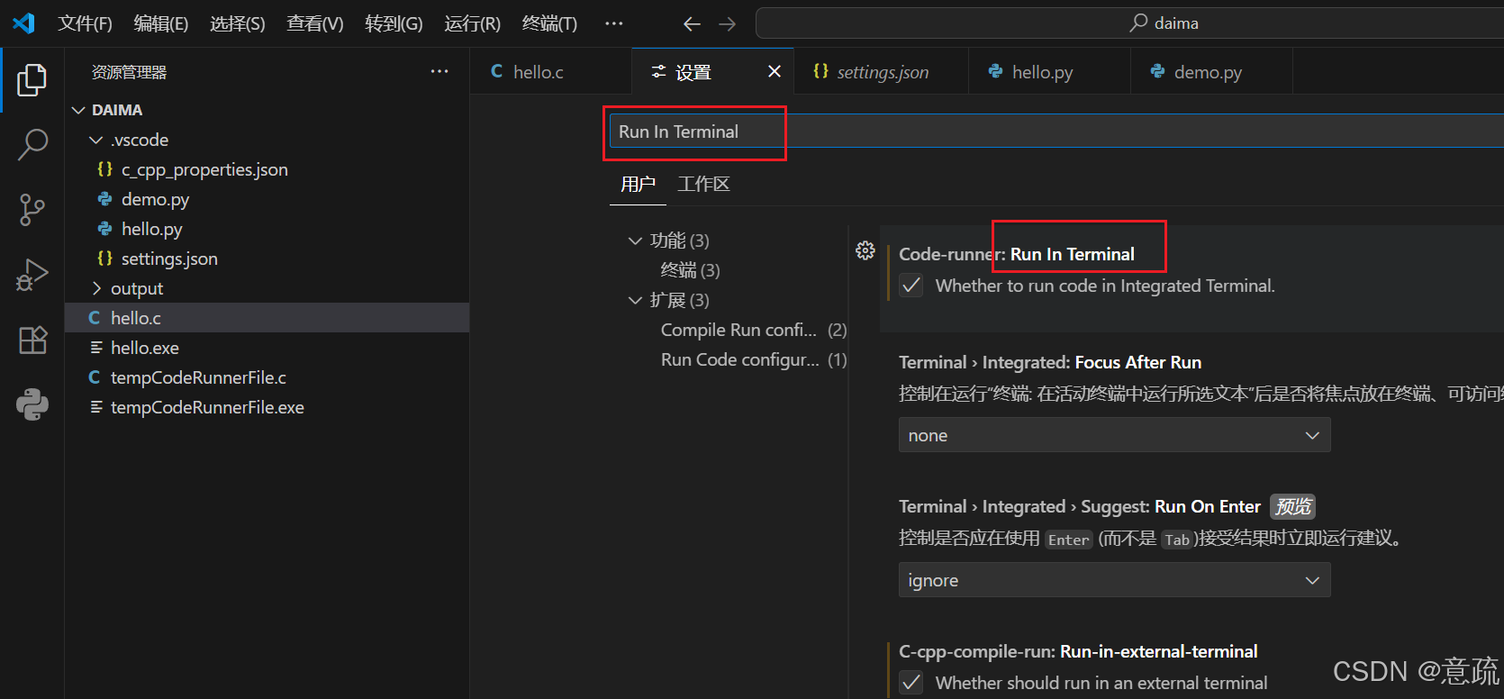The image size is (1504, 699).
Task: Open the Run and Debug view
Action: 32,275
